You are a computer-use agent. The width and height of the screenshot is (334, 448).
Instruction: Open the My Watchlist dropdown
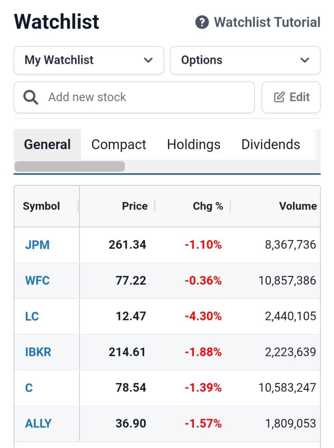88,60
